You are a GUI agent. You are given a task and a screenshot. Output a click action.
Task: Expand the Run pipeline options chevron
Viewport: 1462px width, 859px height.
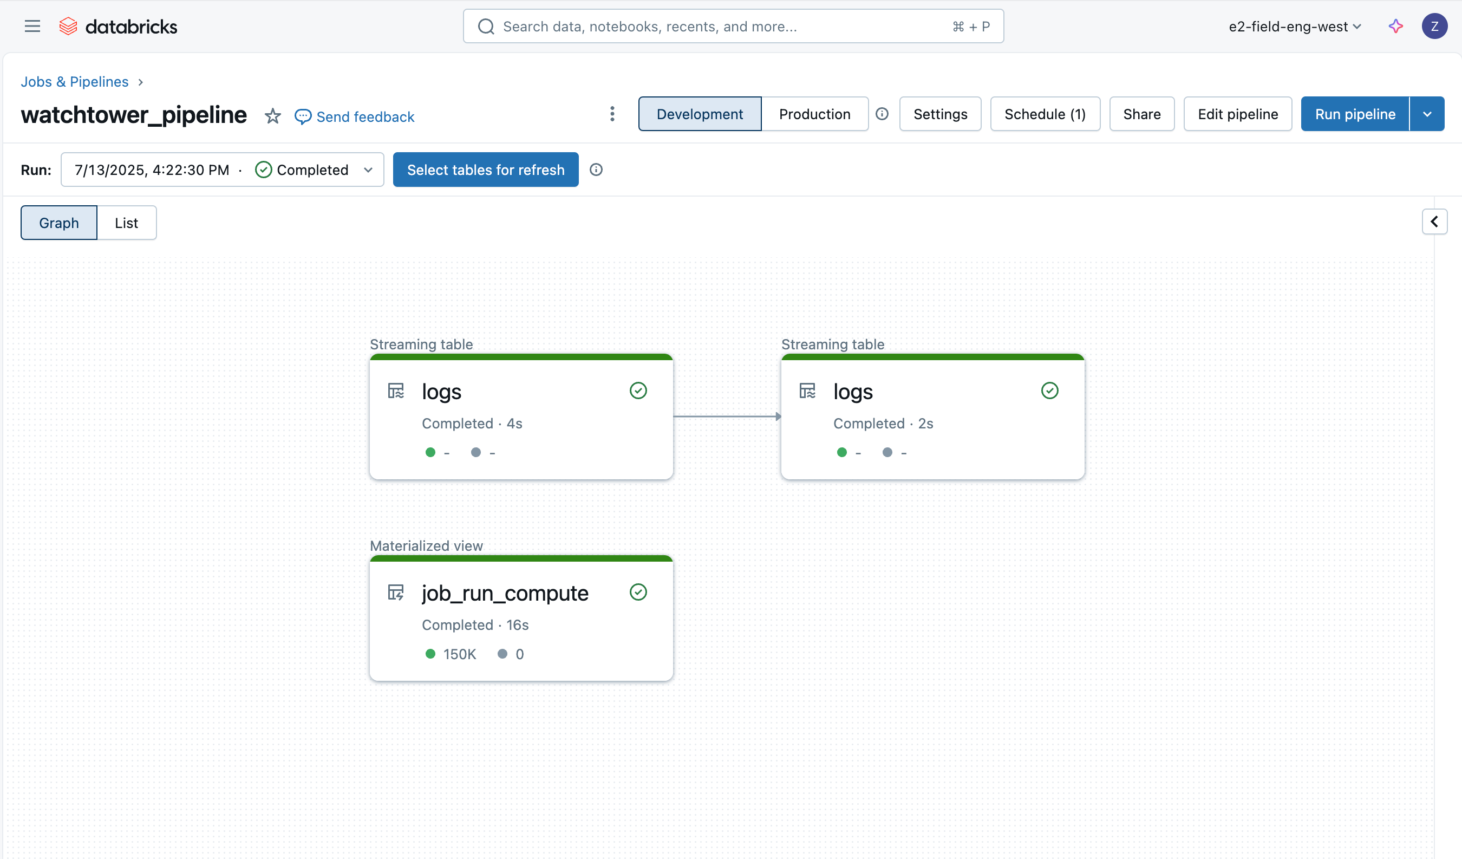coord(1428,114)
